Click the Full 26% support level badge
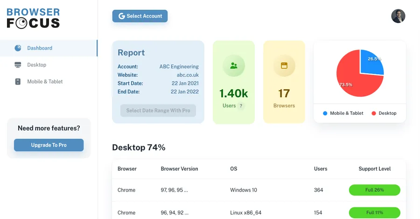 374,190
